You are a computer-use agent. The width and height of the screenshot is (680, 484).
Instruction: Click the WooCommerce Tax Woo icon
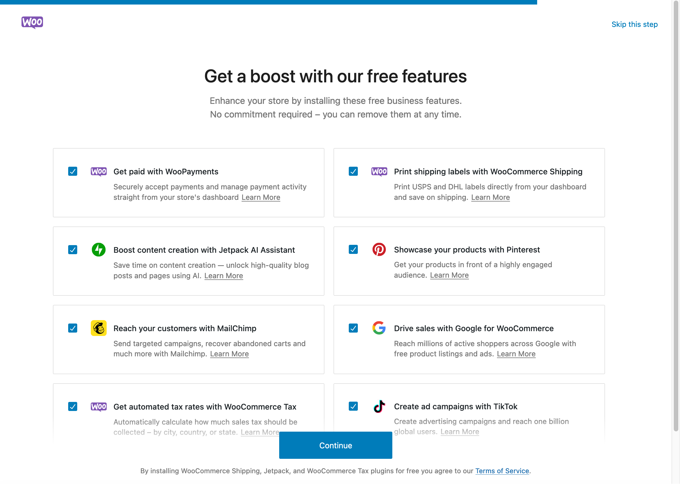tap(99, 406)
